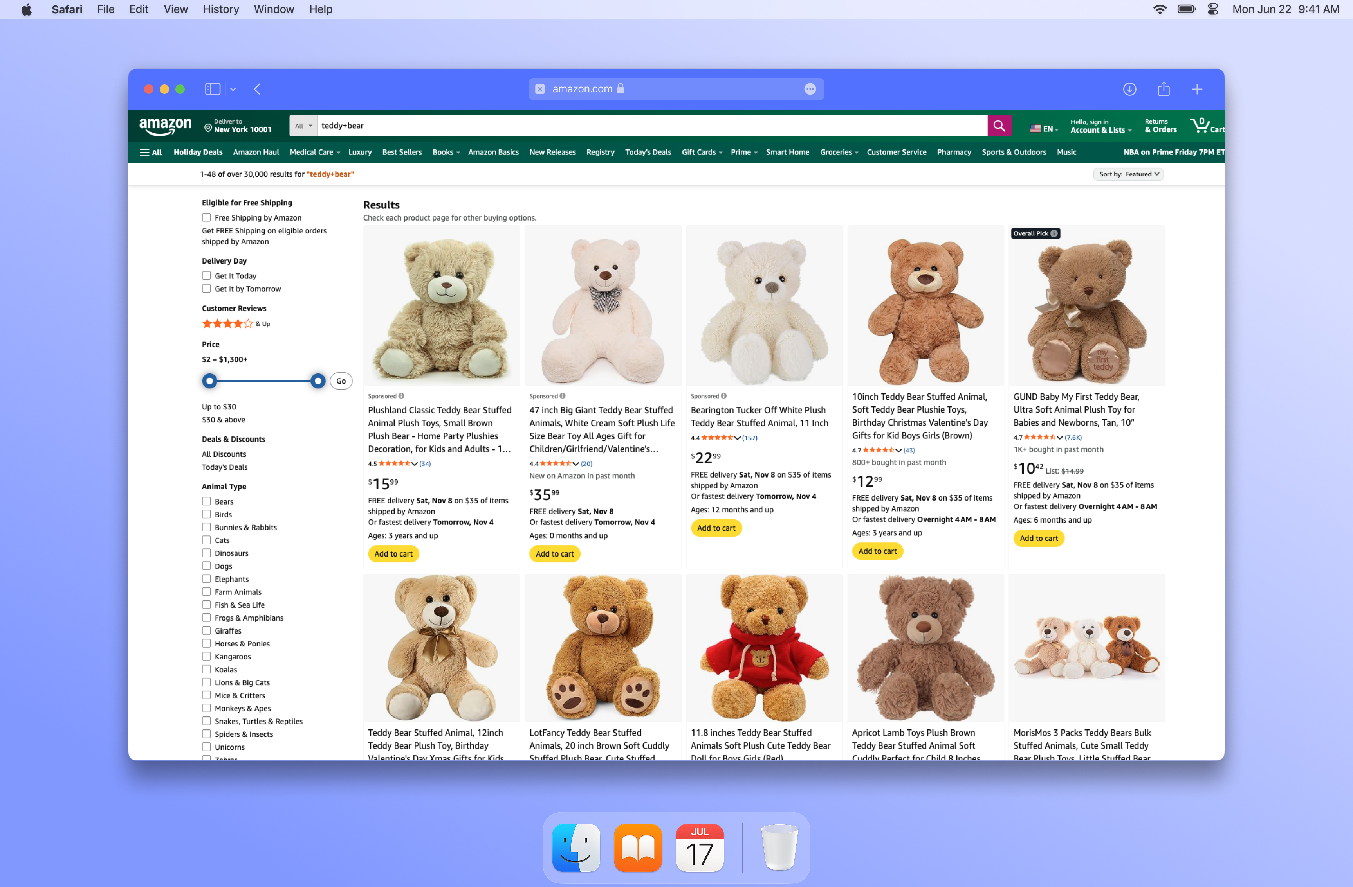Tick the Bears animal type checkbox

click(x=206, y=501)
